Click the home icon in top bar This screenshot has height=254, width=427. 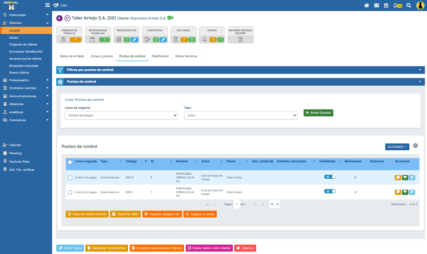[366, 6]
